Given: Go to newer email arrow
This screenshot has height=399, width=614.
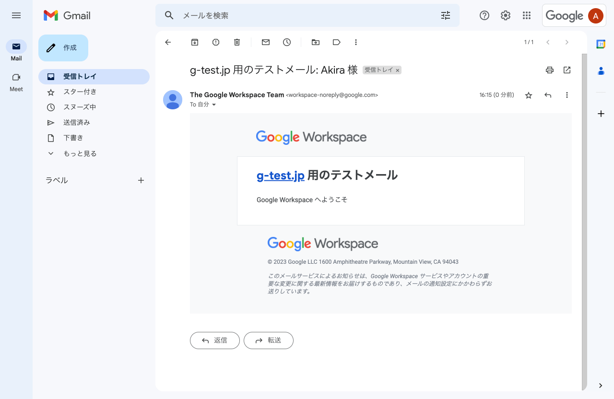Looking at the screenshot, I should pos(548,42).
